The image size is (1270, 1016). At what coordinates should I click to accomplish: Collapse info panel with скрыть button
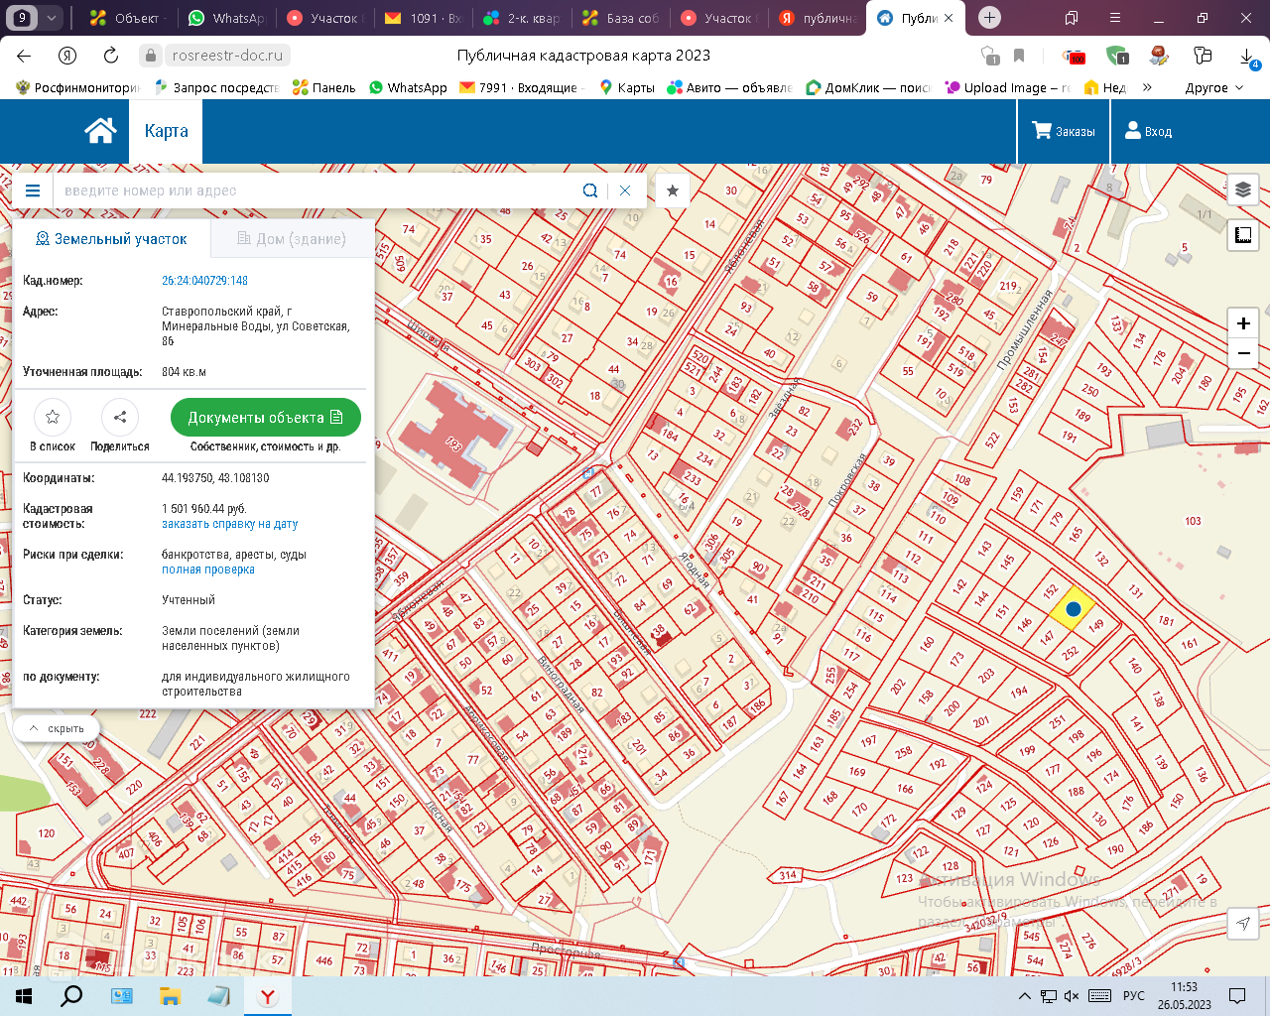[57, 728]
